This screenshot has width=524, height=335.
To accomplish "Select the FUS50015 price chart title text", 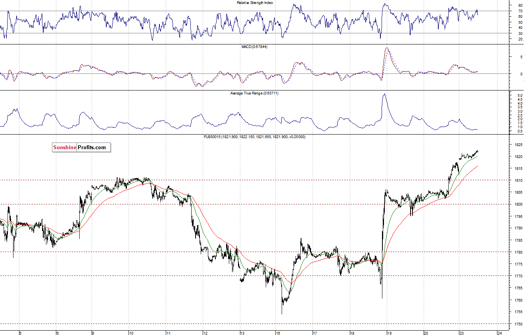I will click(x=255, y=137).
